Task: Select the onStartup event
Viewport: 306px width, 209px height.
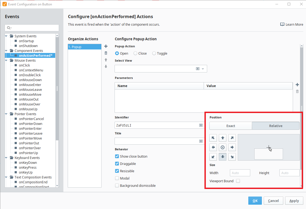Action: 26,41
